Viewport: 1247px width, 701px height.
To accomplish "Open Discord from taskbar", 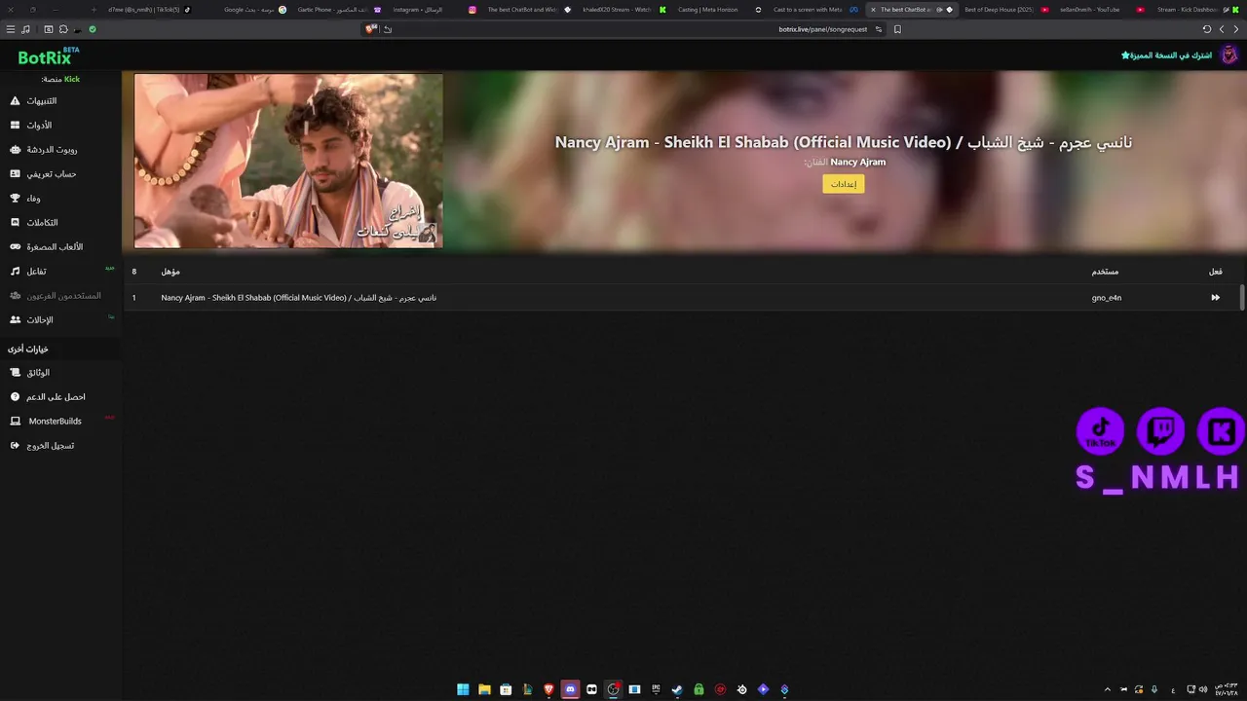I will pos(570,689).
